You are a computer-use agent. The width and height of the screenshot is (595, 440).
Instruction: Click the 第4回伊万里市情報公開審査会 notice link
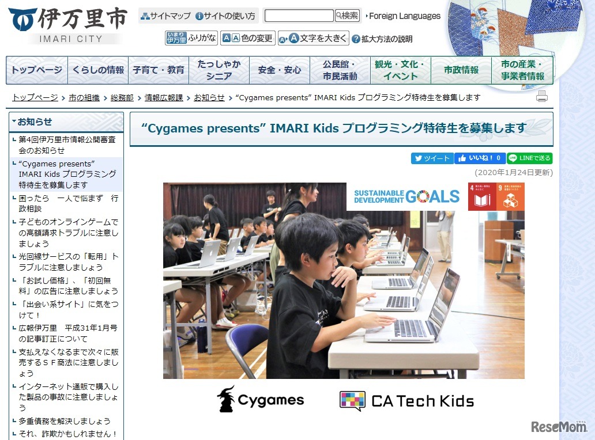(x=65, y=139)
